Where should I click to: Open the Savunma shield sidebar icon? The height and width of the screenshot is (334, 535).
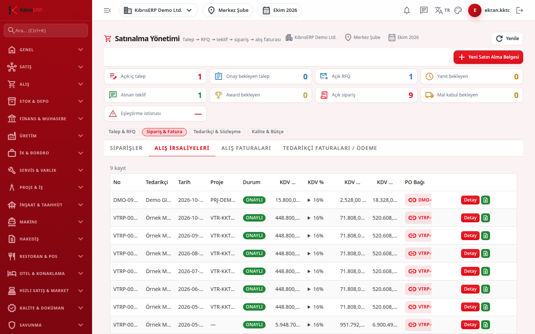pos(12,325)
